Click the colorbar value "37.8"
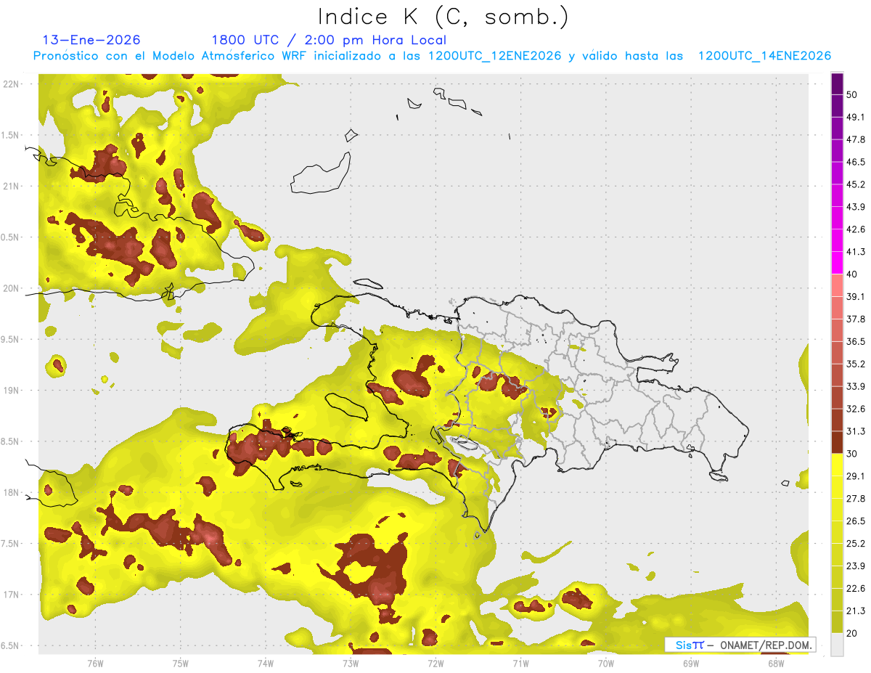The image size is (871, 673). click(856, 319)
